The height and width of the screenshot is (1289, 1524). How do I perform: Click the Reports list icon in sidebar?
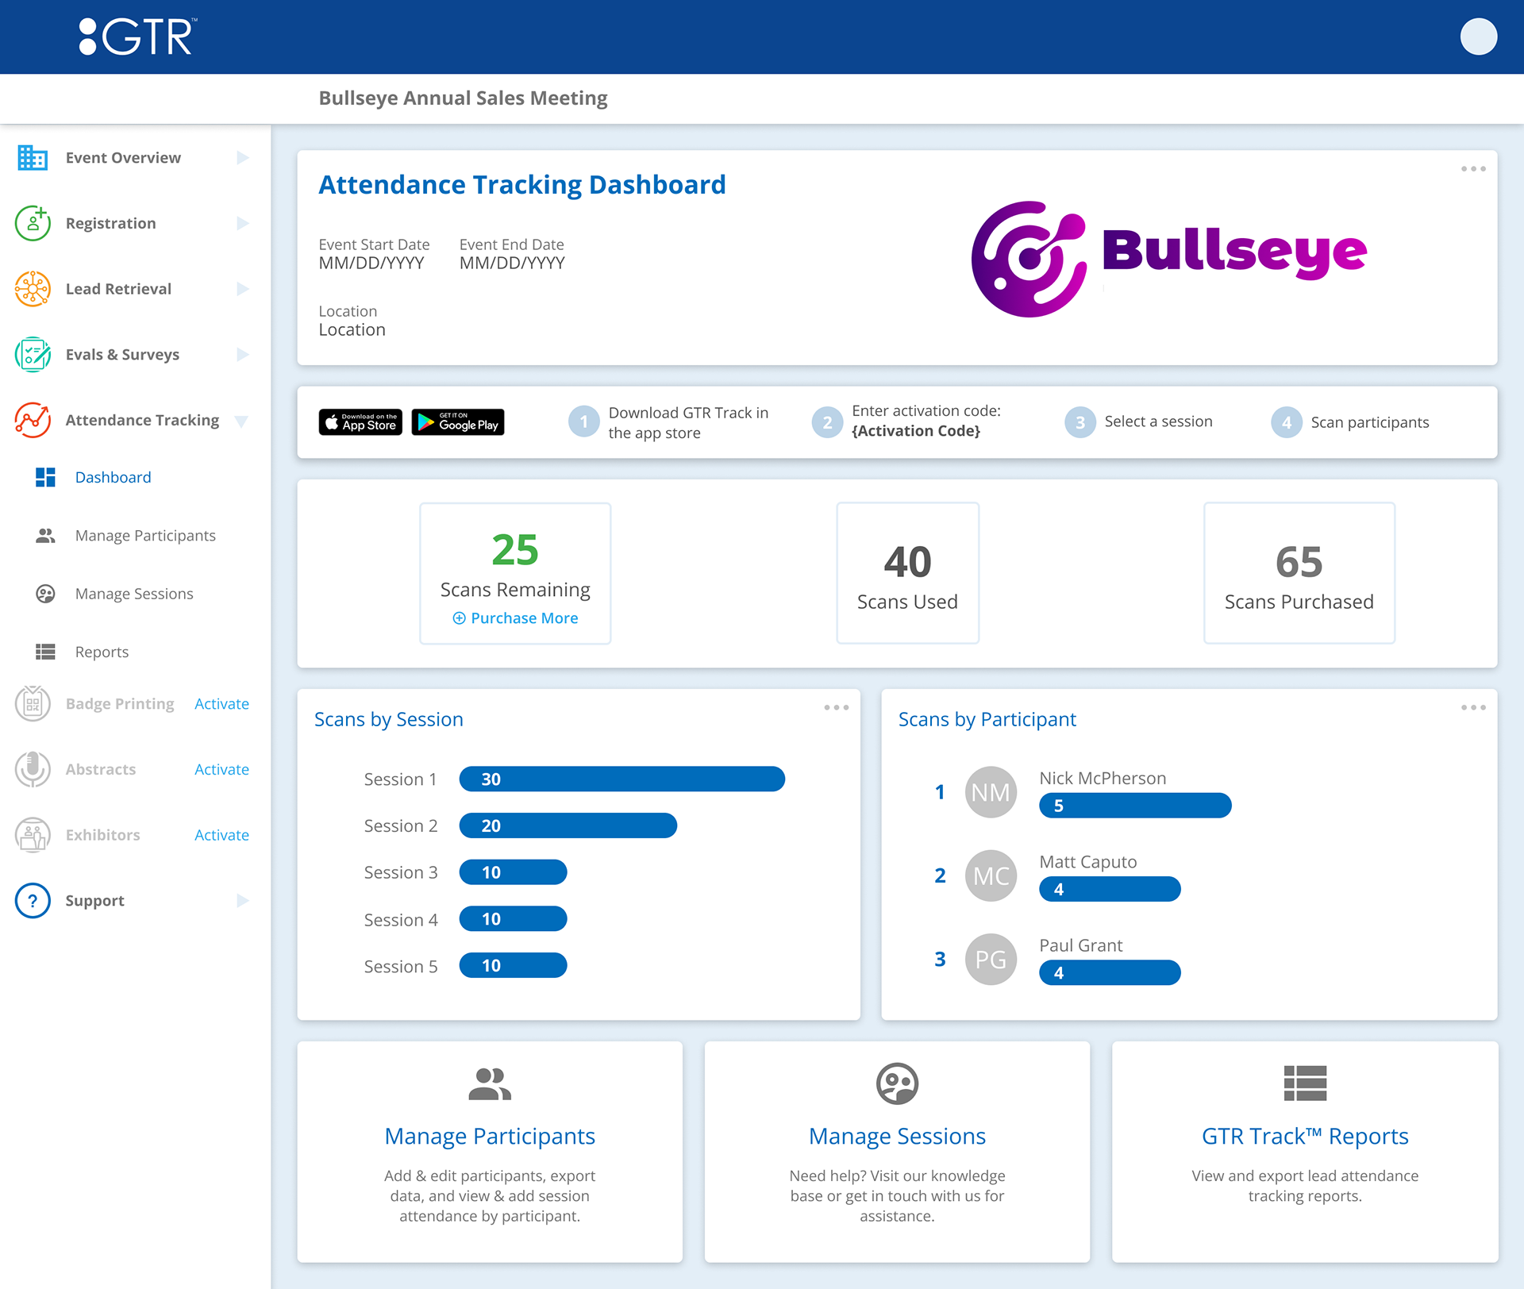[x=45, y=652]
